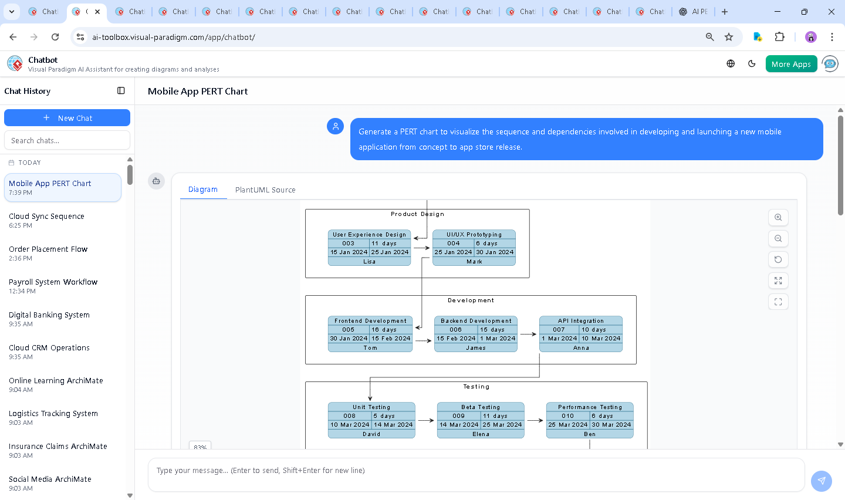Reset the diagram view

[x=778, y=260]
